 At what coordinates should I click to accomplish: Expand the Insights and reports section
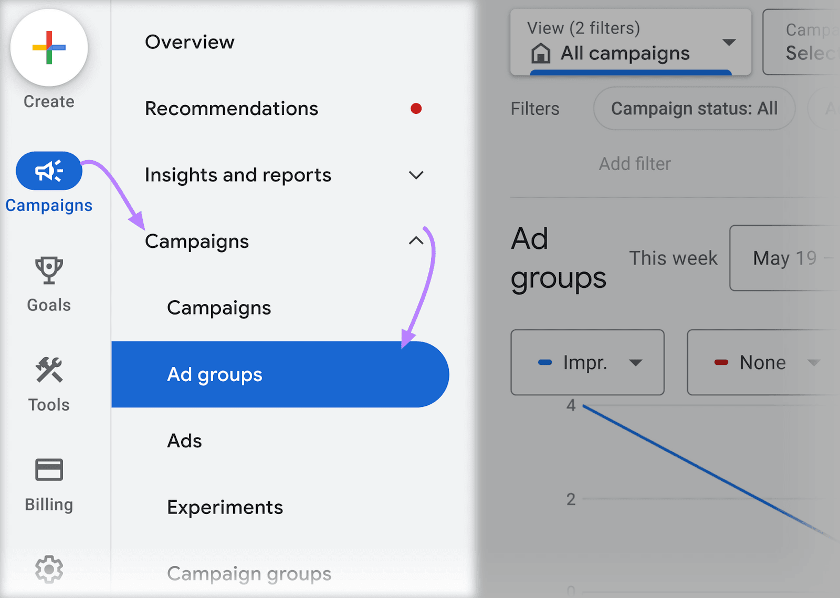[x=416, y=175]
